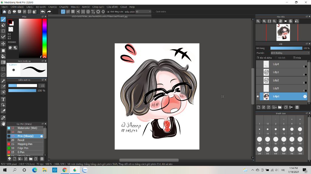Hide Lớp1 layer visibility dot
Screen dimensions: 311x174
[x=258, y=96]
